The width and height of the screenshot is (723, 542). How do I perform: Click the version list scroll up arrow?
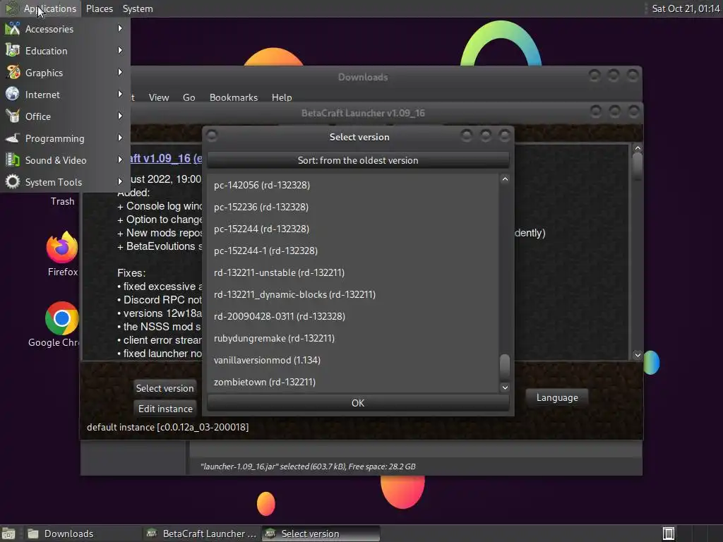[x=505, y=179]
